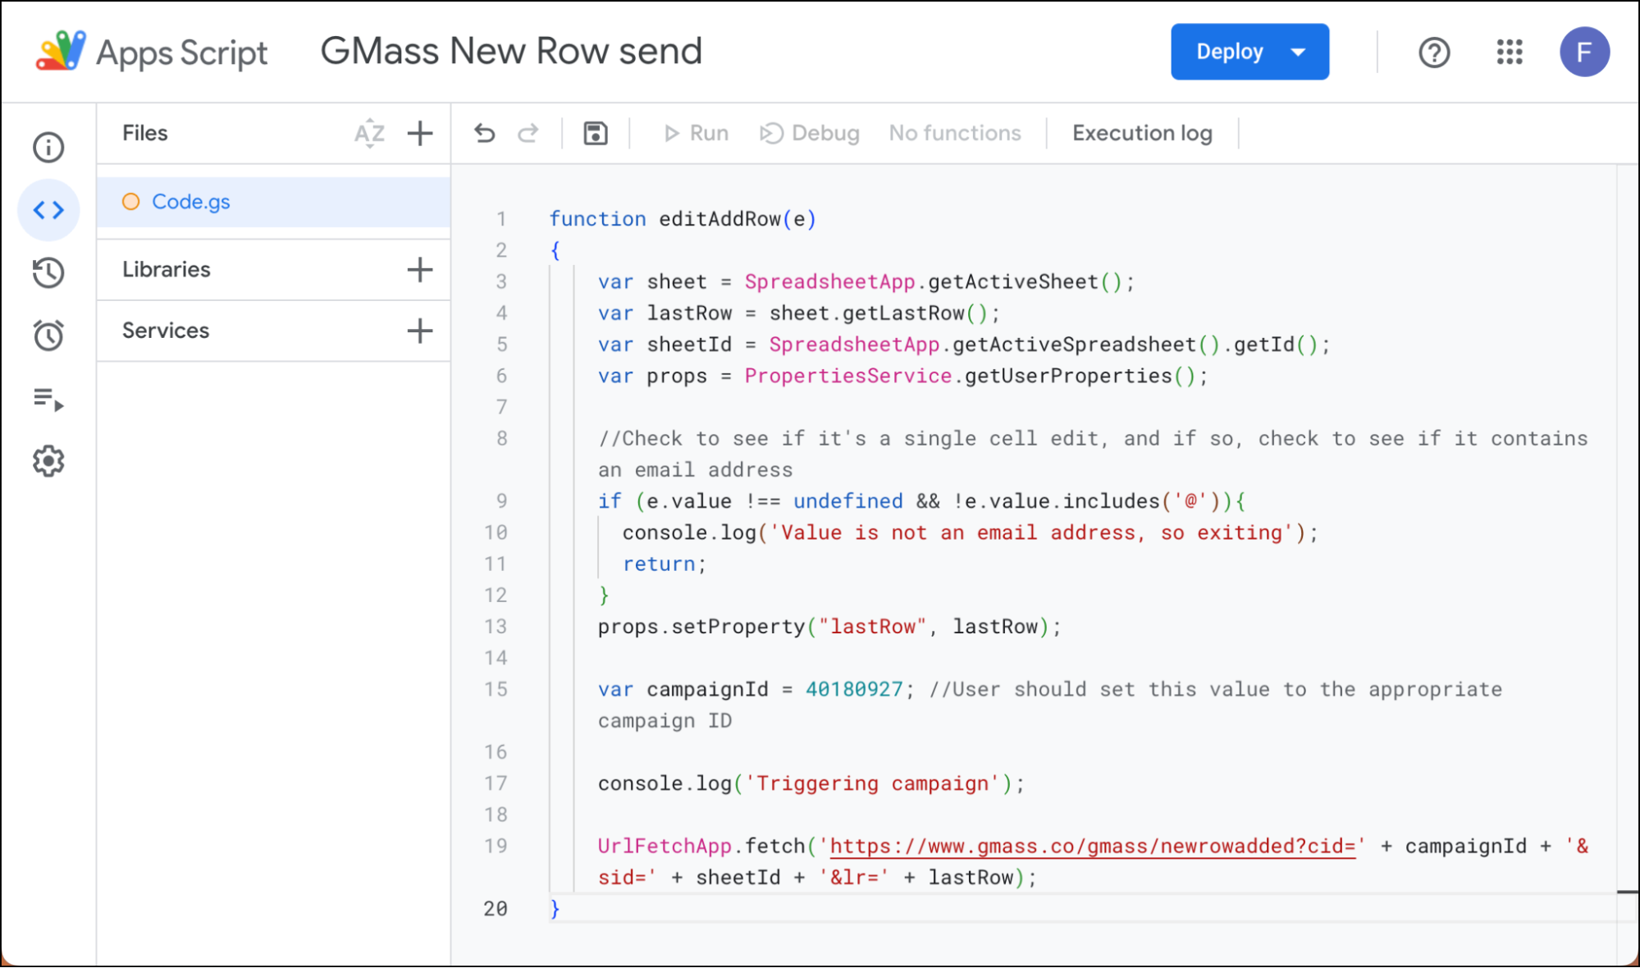Open the Executions list icon

pos(48,400)
